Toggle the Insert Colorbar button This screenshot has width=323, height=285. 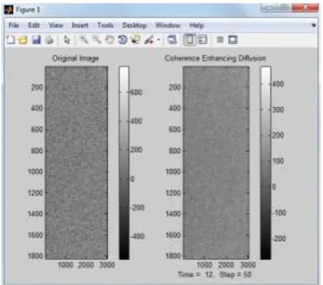pos(189,40)
